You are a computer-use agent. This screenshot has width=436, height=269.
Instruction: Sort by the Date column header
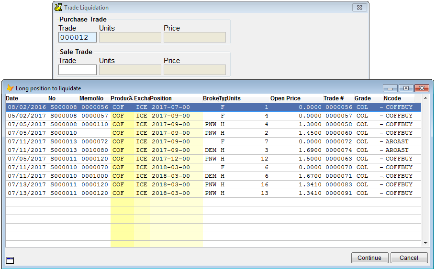click(26, 98)
